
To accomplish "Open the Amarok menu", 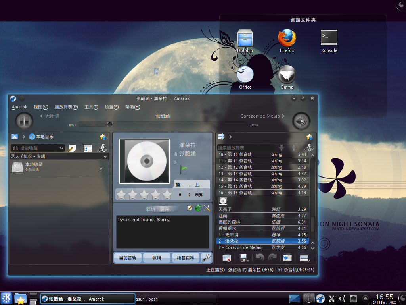I will click(x=19, y=107).
